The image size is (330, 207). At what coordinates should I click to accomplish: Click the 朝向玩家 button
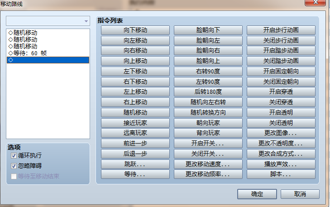[208, 123]
